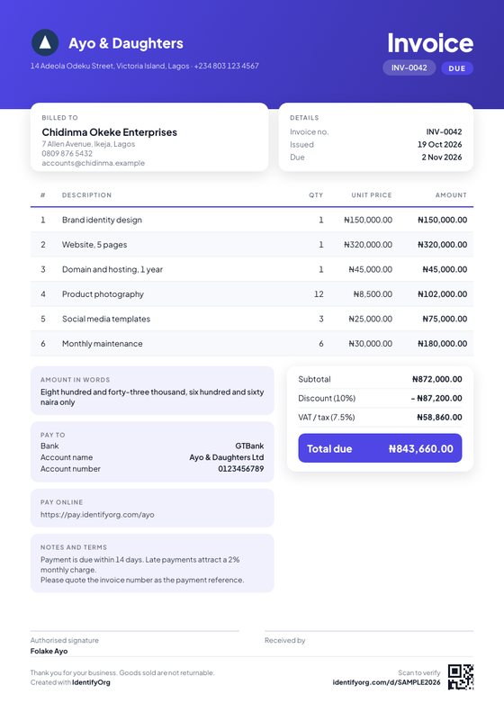Click the VAT / tax (7.5%) label
This screenshot has height=712, width=504.
point(327,418)
